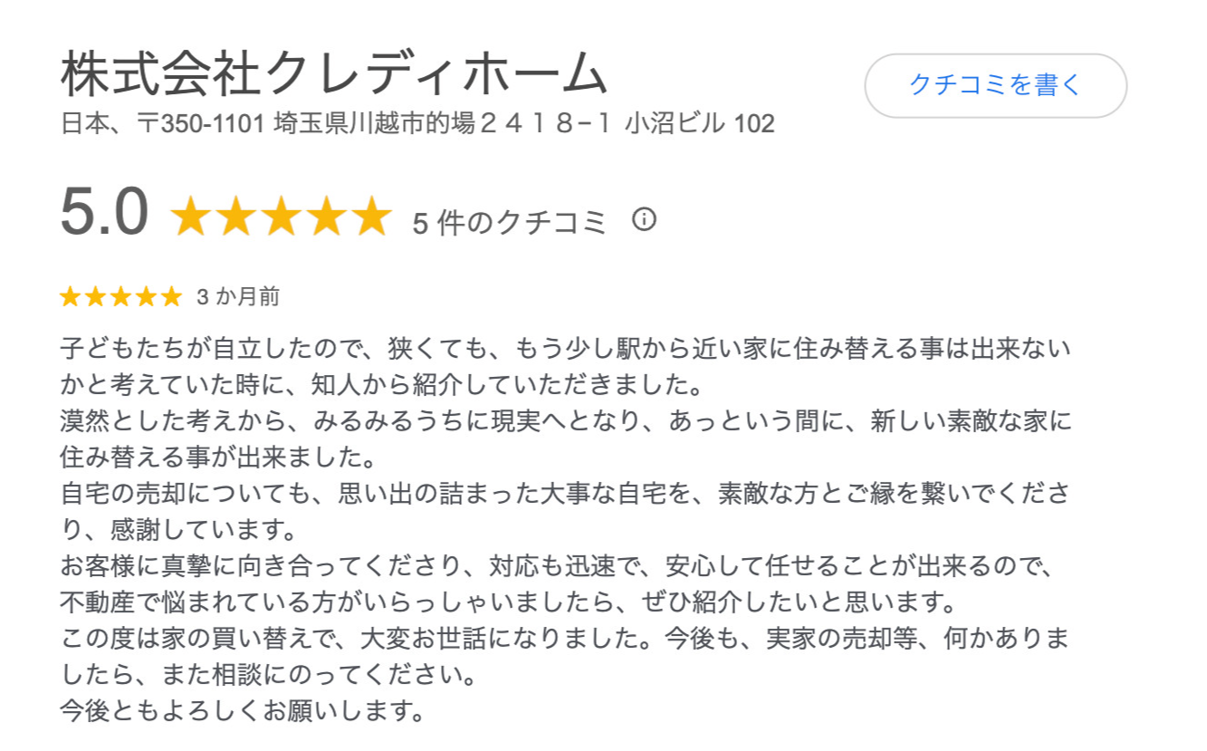Click the large 5.0 rating score

click(x=104, y=214)
